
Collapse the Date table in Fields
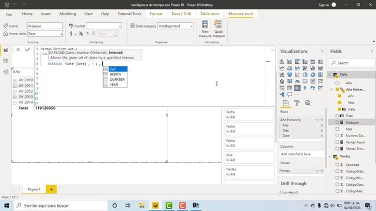(x=330, y=74)
